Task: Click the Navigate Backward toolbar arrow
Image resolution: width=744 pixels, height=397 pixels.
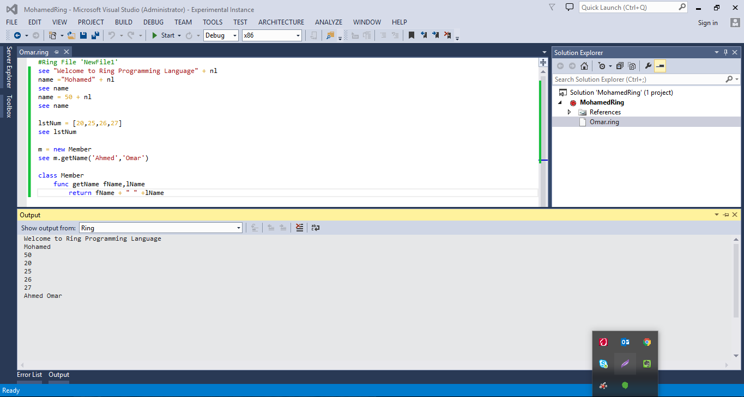Action: click(16, 35)
